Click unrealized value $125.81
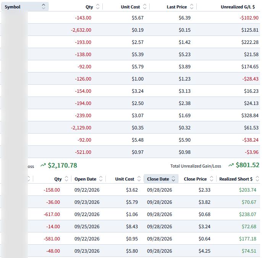Image resolution: width=262 pixels, height=258 pixels. point(250,30)
